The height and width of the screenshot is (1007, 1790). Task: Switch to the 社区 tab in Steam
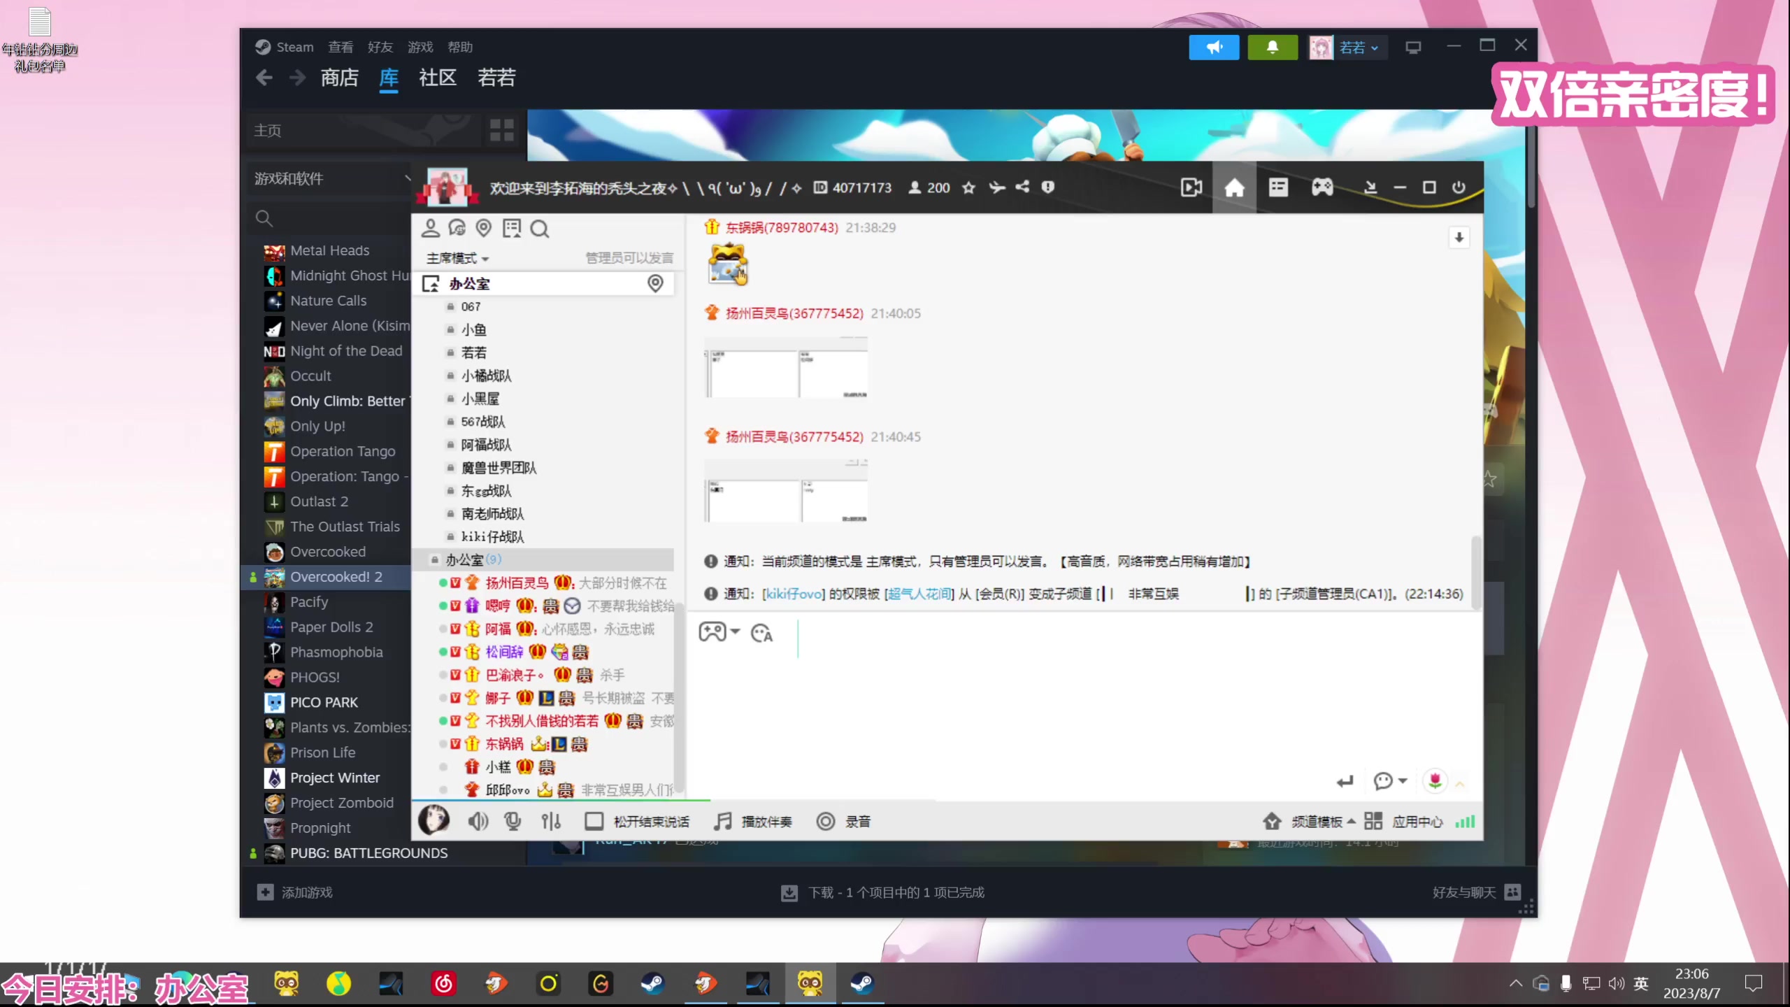tap(438, 78)
